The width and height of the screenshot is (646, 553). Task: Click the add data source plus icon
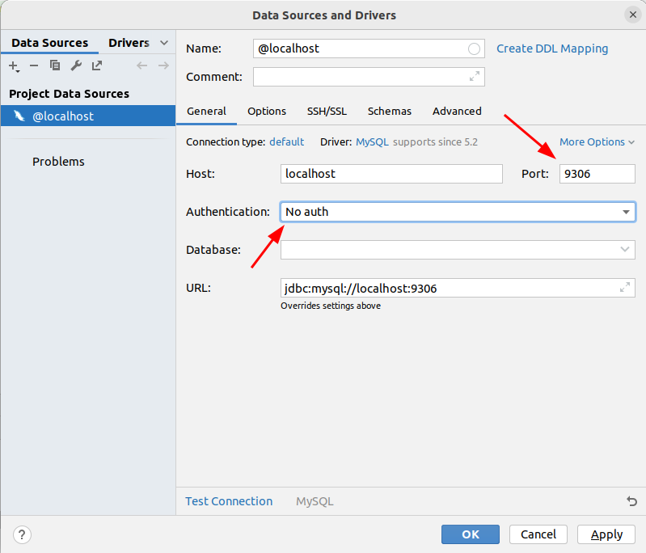point(14,66)
